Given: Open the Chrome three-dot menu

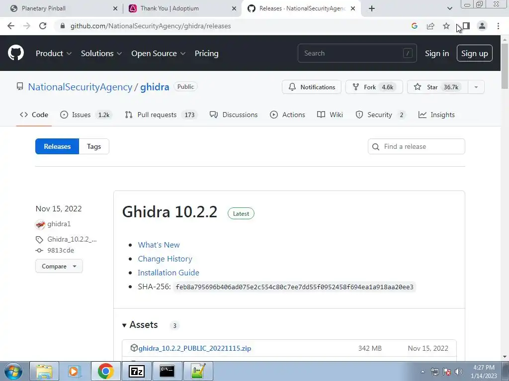Looking at the screenshot, I should (x=498, y=26).
